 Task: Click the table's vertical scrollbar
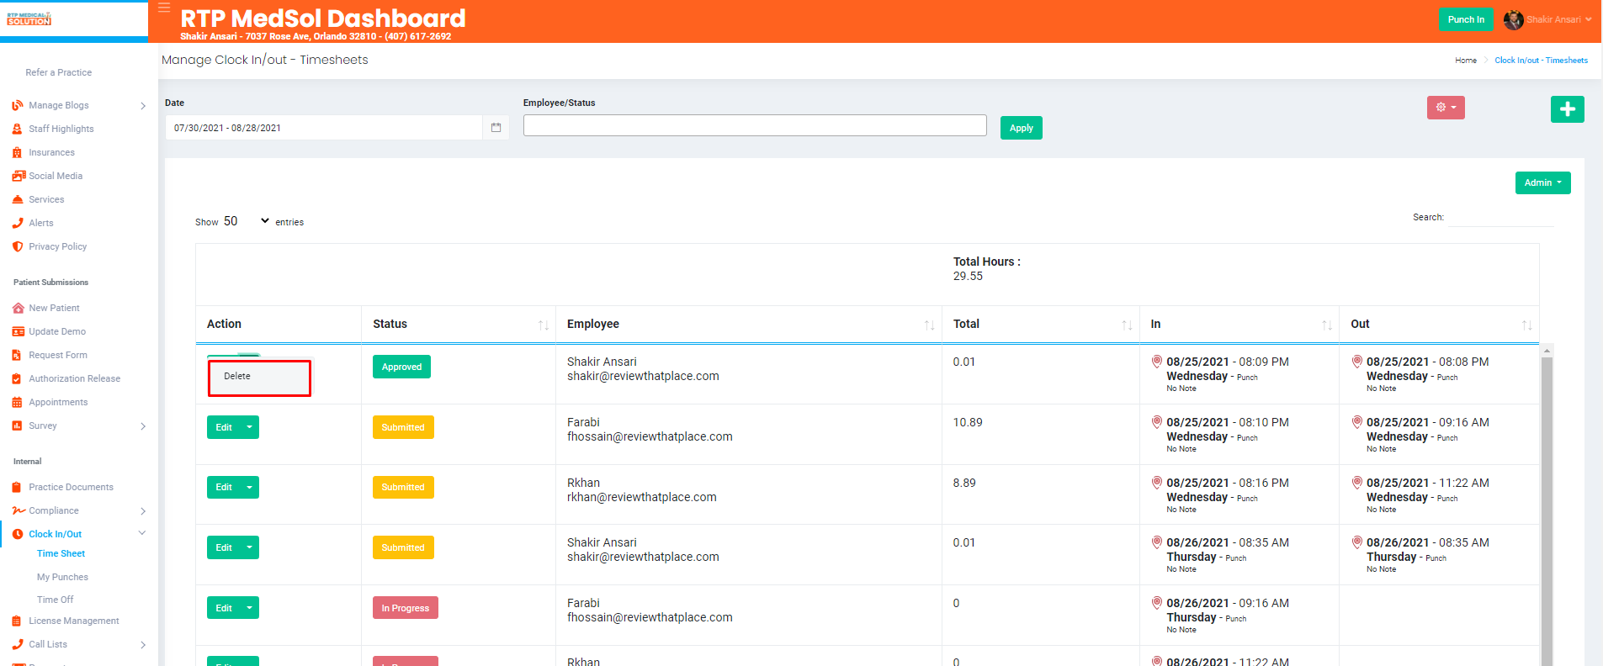tap(1547, 510)
